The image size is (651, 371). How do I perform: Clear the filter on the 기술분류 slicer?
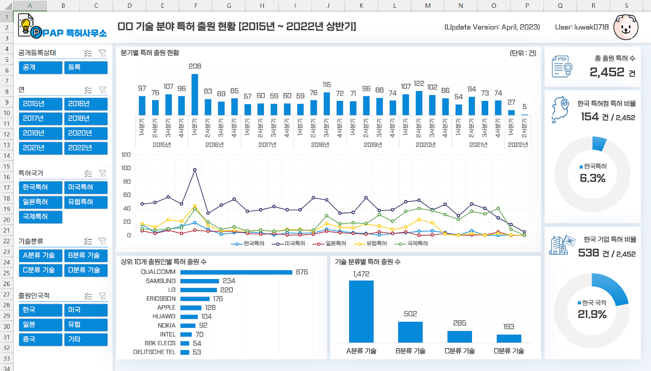click(103, 242)
